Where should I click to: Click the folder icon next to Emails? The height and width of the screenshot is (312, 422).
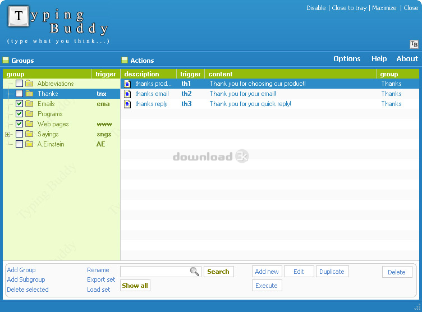coord(29,104)
